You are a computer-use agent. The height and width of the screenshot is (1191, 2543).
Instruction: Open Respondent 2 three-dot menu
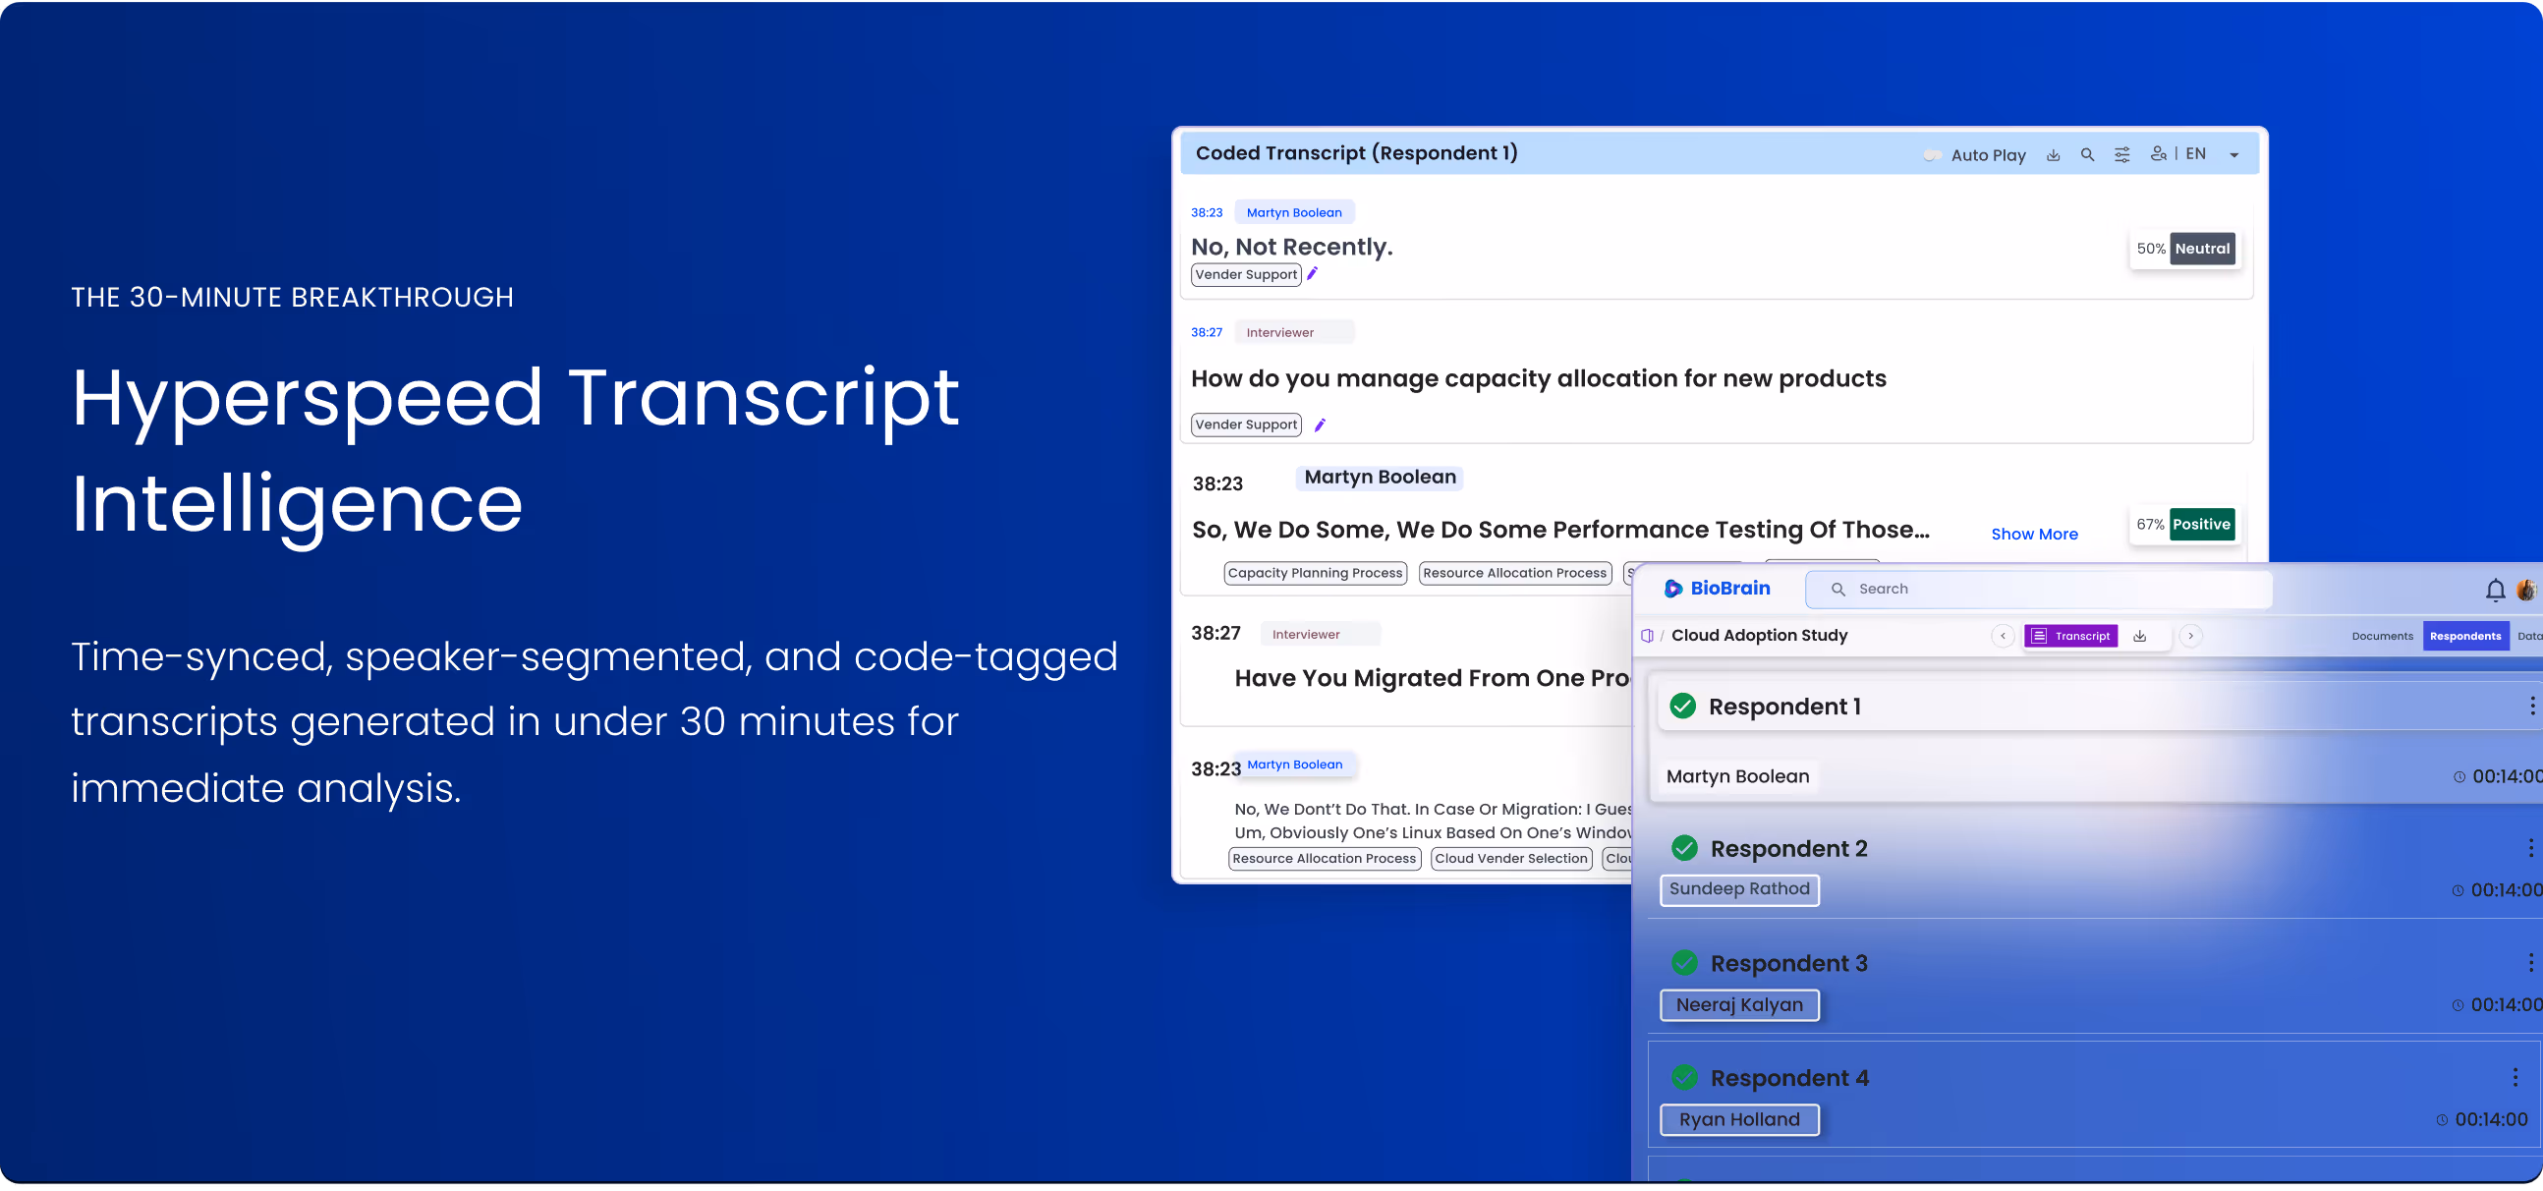[x=2530, y=847]
